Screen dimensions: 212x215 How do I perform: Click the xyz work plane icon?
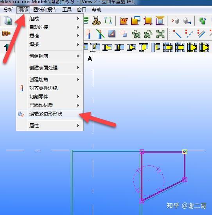(x=124, y=21)
